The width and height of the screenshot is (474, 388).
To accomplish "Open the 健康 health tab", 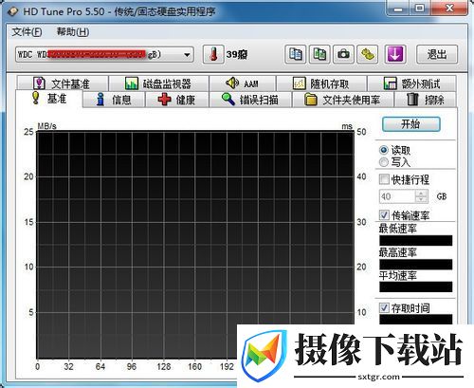I will tap(177, 100).
